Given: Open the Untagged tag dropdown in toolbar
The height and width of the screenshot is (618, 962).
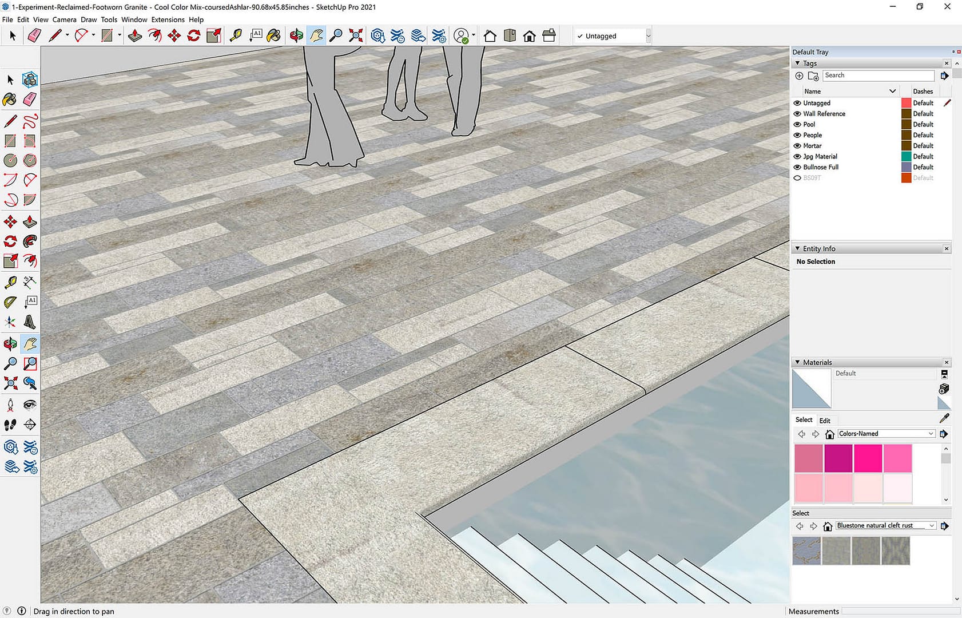Looking at the screenshot, I should 648,36.
